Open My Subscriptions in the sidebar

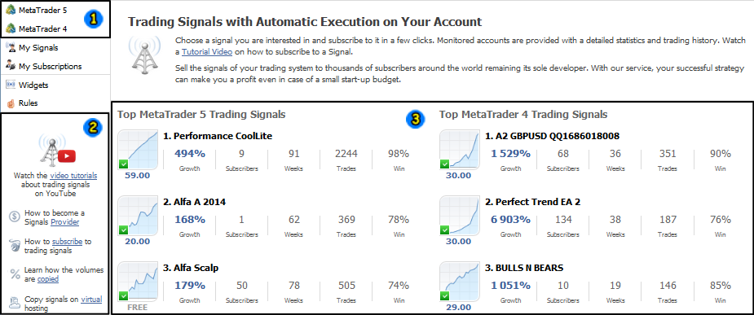coord(50,66)
